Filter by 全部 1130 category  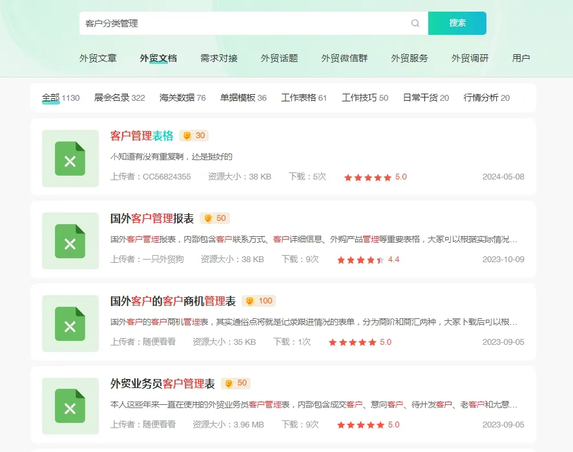tap(61, 98)
